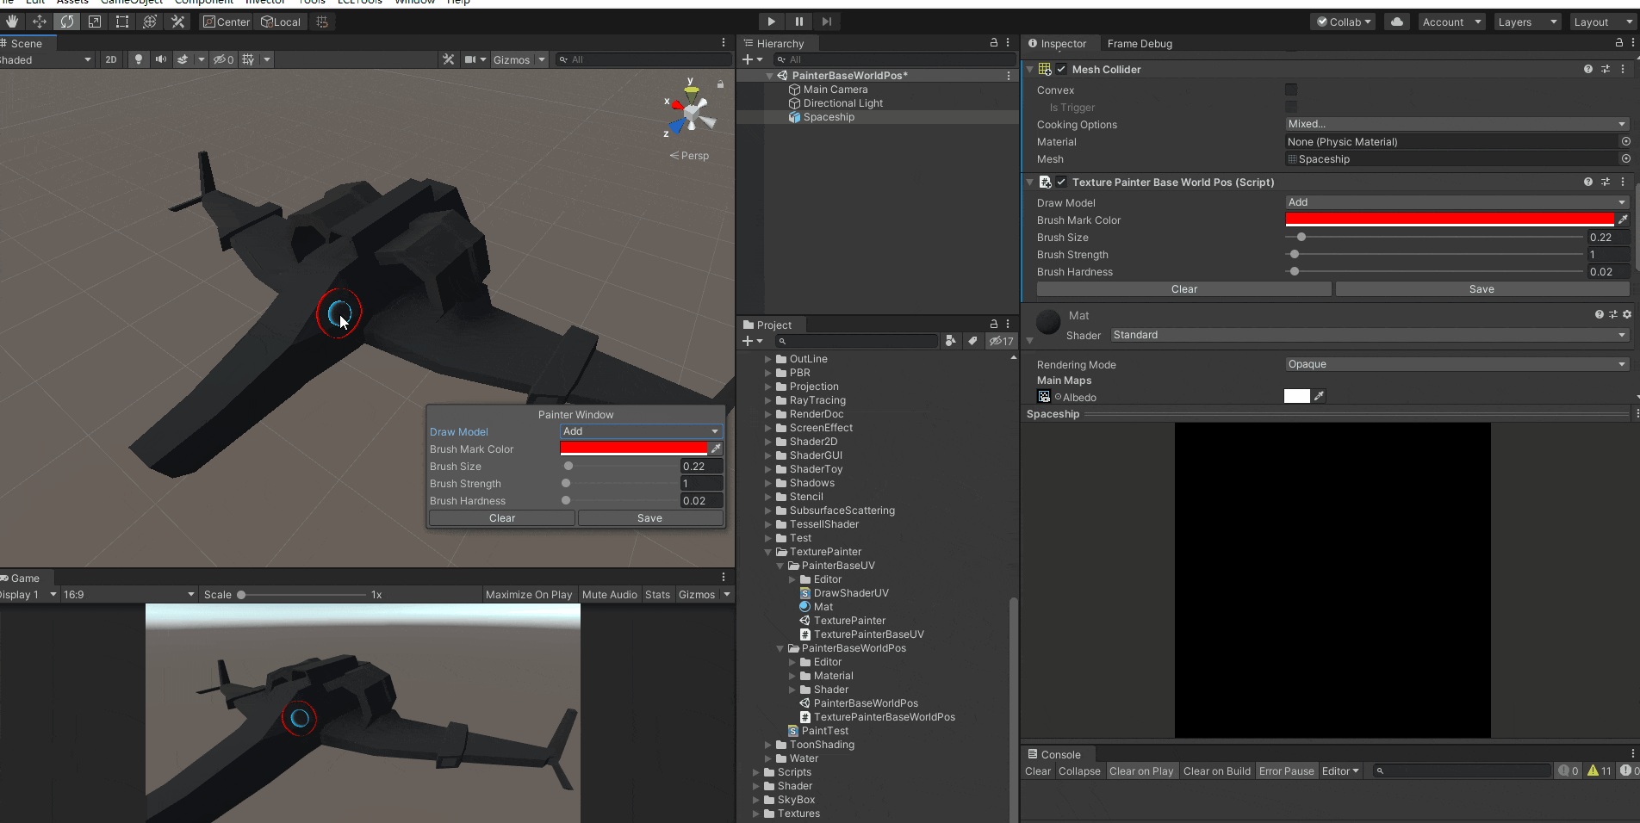Toggle Clear on Play in Console
This screenshot has height=823, width=1640.
(1141, 770)
